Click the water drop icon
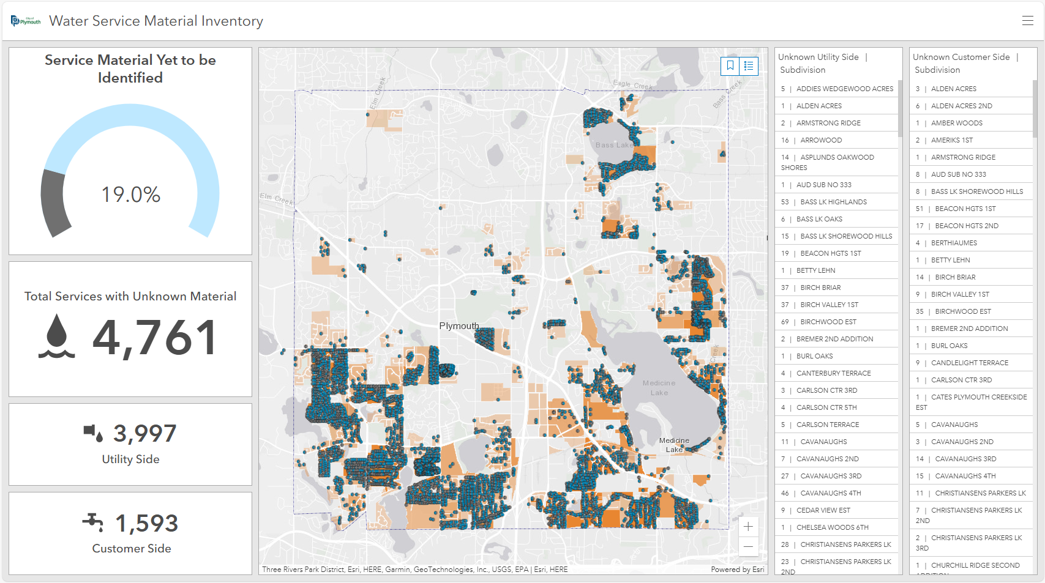Image resolution: width=1045 pixels, height=583 pixels. (57, 336)
